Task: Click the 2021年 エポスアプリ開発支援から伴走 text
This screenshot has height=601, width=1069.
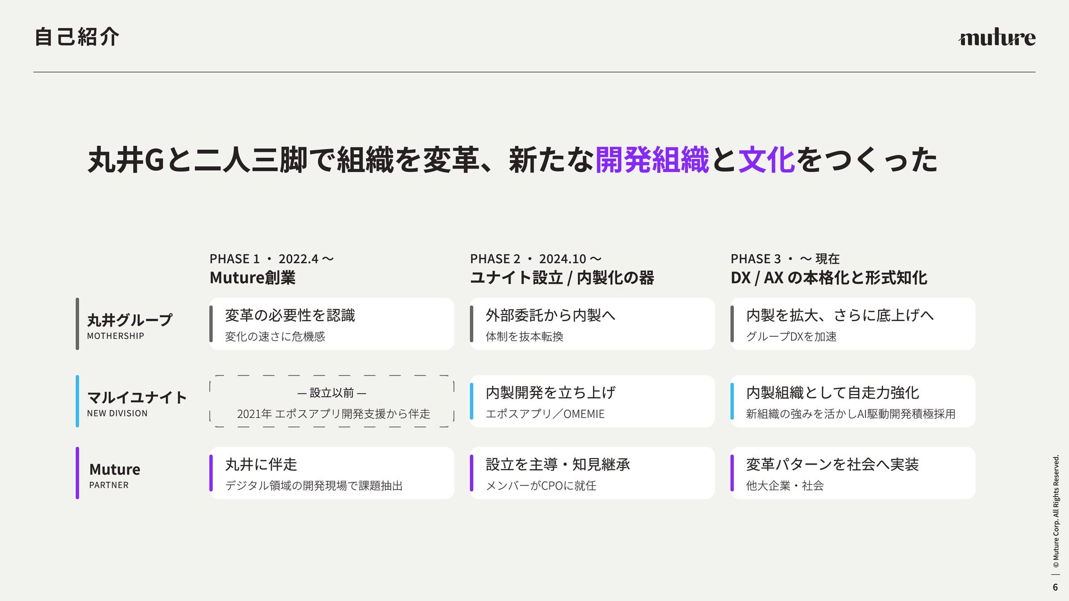Action: (334, 414)
